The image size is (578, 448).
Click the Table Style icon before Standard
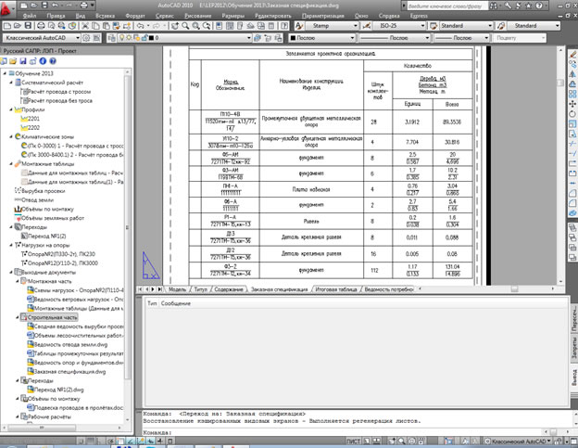(x=433, y=26)
